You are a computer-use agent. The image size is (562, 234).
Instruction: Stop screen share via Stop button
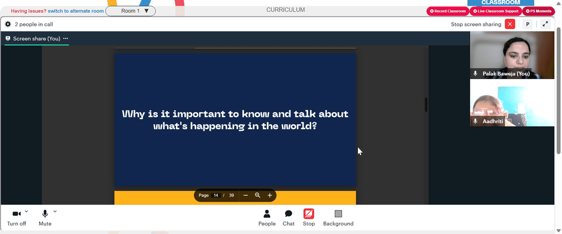[309, 218]
